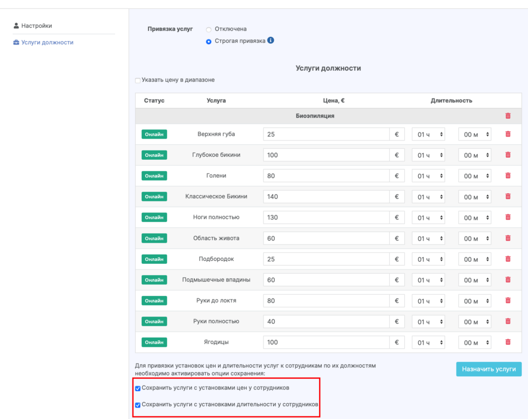
Task: Remove Ягодицы service with trash icon
Action: click(x=508, y=342)
